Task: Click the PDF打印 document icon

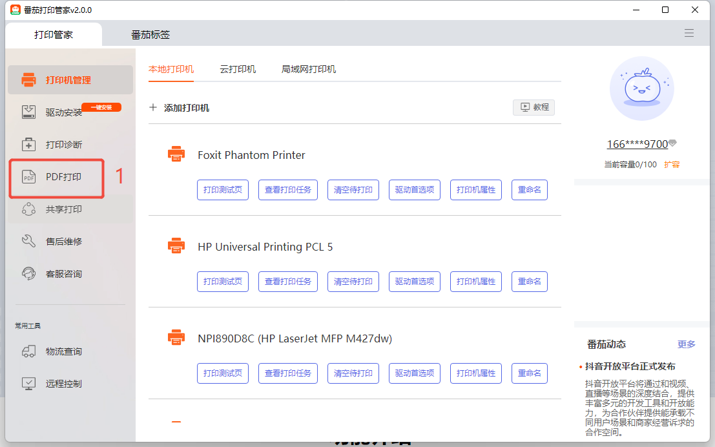Action: pyautogui.click(x=28, y=176)
